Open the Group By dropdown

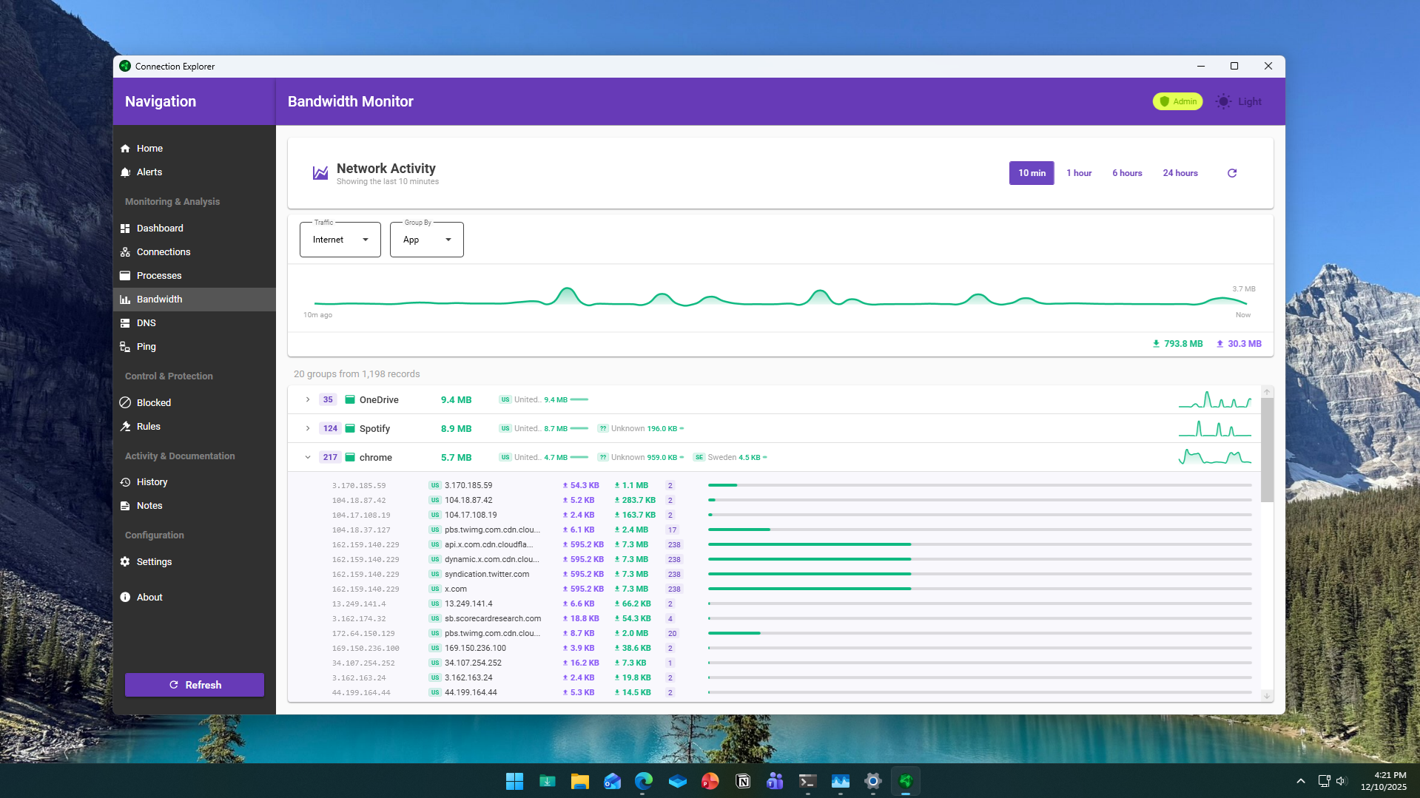pos(426,239)
